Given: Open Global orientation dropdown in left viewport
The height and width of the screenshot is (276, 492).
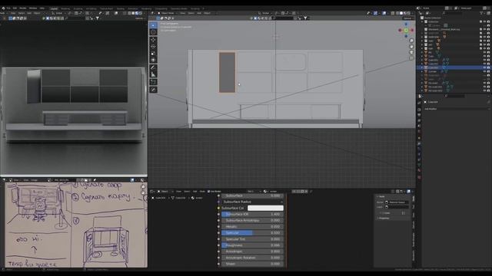Looking at the screenshot, I should click(x=58, y=13).
